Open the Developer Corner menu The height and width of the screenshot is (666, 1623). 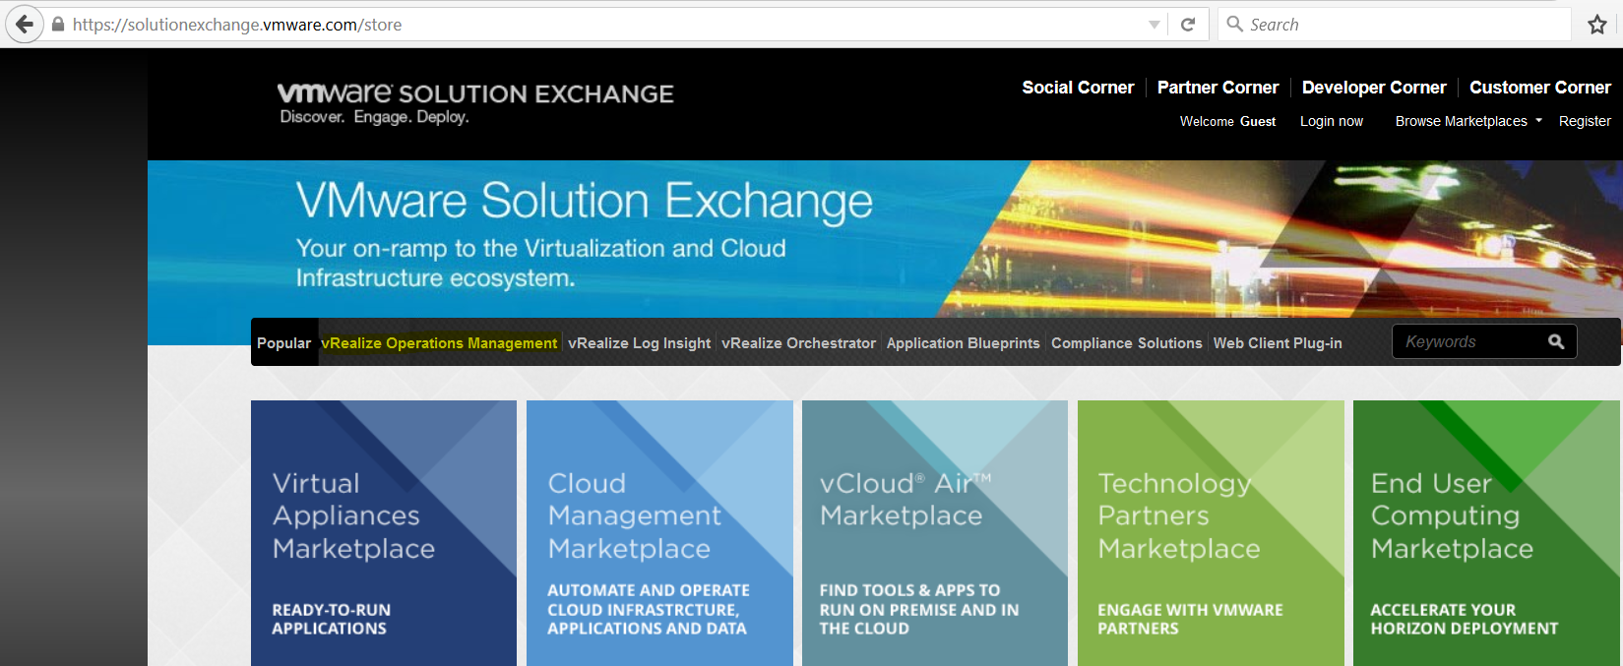pos(1374,88)
